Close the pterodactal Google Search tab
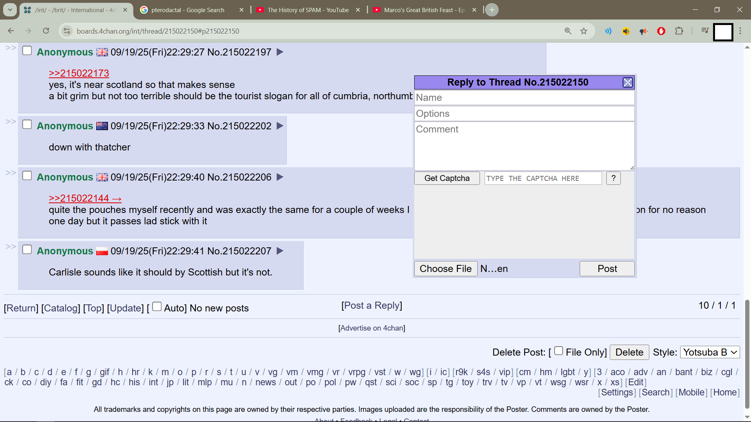Screen dimensions: 751x422 point(241,10)
